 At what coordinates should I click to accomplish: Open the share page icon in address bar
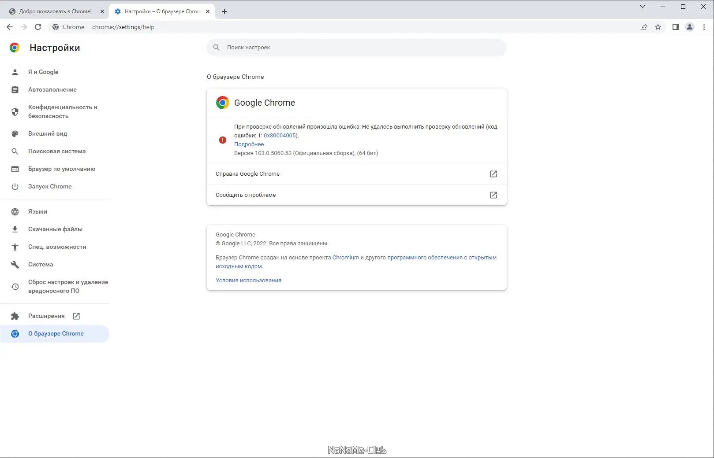pyautogui.click(x=644, y=27)
